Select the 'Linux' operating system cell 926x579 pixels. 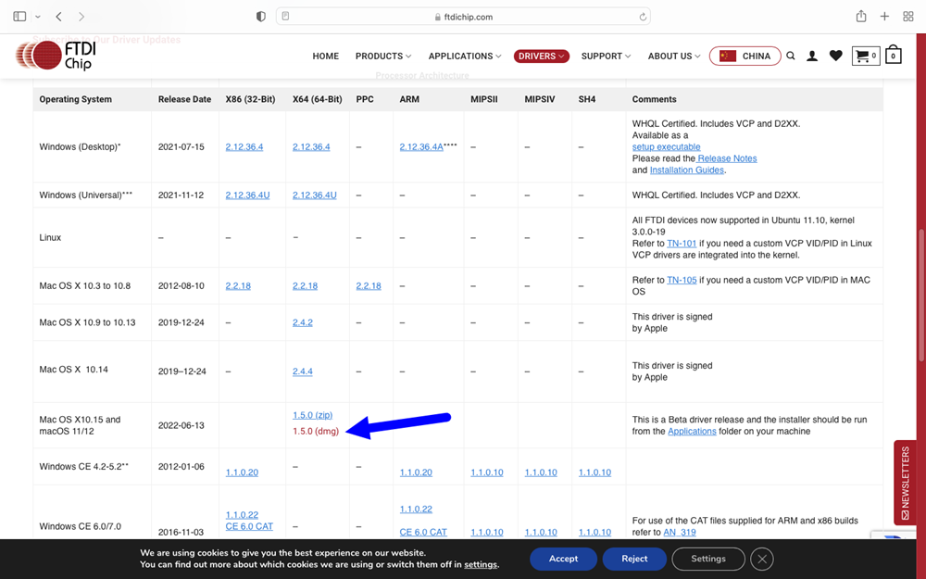pyautogui.click(x=50, y=237)
